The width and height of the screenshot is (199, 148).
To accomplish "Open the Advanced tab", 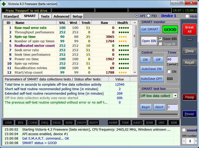I will click(61, 17).
